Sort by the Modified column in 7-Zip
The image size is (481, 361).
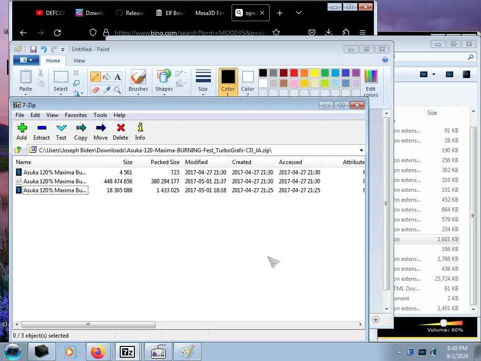click(x=205, y=162)
